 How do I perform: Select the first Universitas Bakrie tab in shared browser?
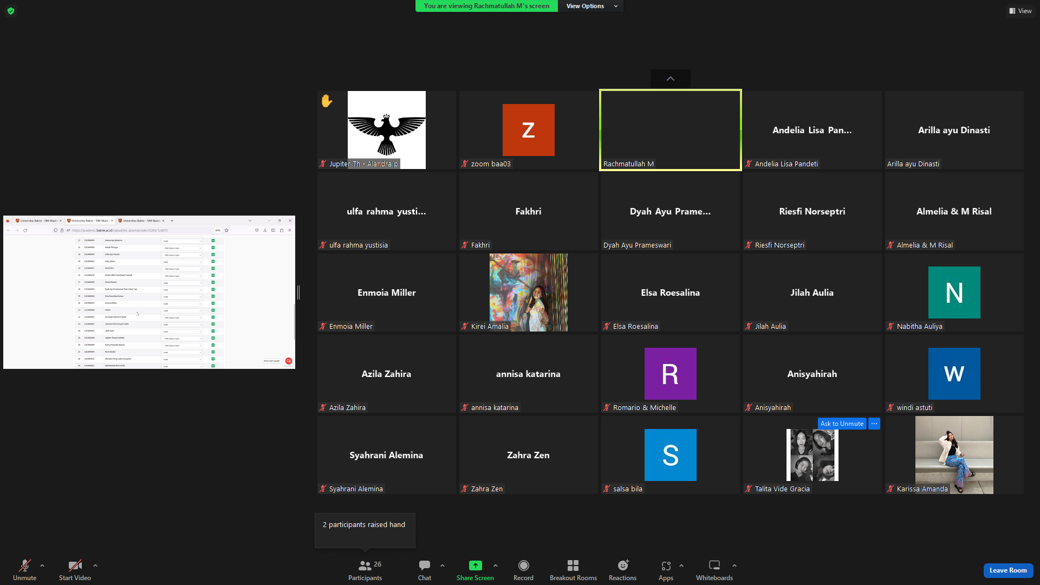click(x=39, y=220)
